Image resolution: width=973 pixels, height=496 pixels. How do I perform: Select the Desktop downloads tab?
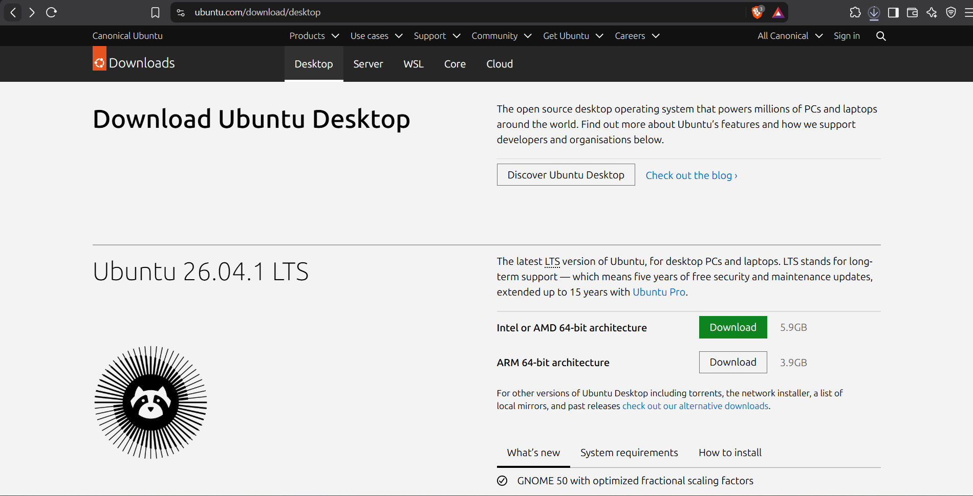coord(314,64)
